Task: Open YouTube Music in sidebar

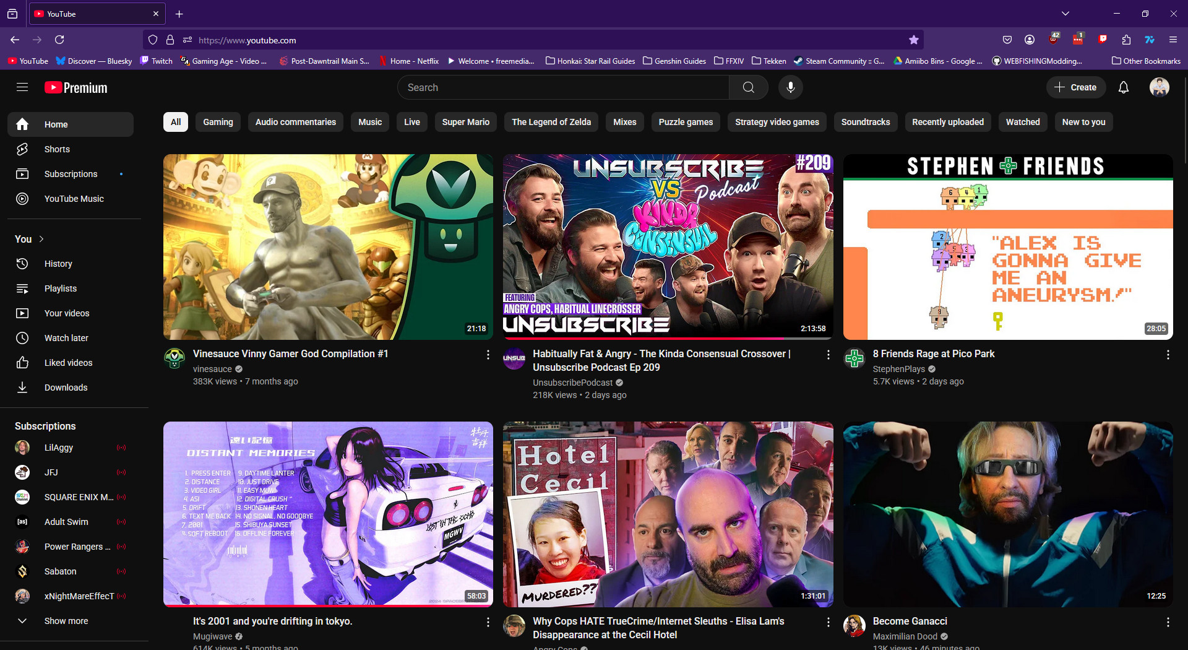Action: 71,199
